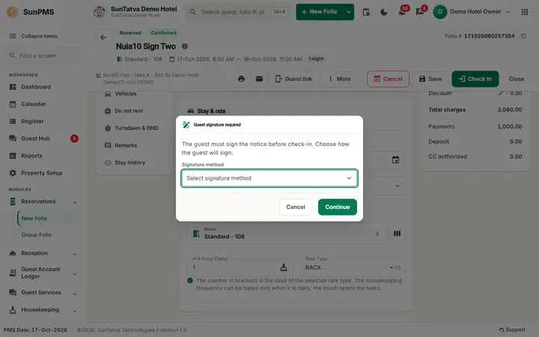Open the Do not rent section
The image size is (539, 337).
point(129,111)
